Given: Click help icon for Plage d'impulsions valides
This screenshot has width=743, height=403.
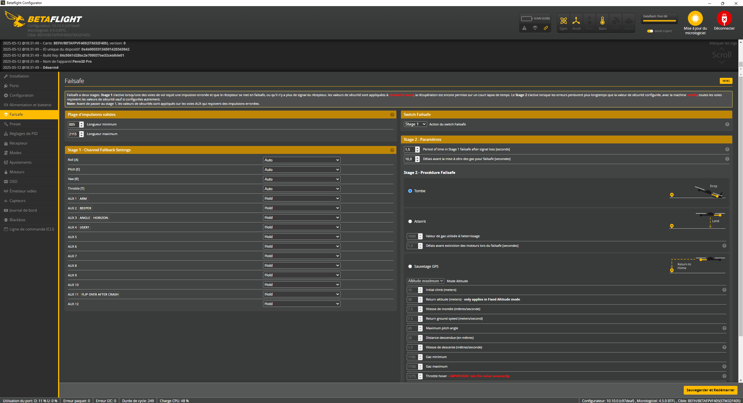Looking at the screenshot, I should (x=392, y=115).
